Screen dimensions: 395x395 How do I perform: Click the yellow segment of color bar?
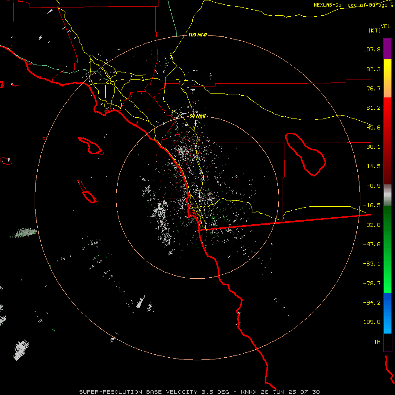click(388, 78)
